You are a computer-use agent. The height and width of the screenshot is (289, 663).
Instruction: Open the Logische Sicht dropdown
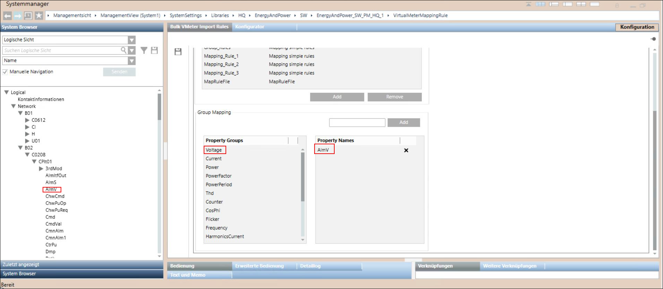(132, 40)
